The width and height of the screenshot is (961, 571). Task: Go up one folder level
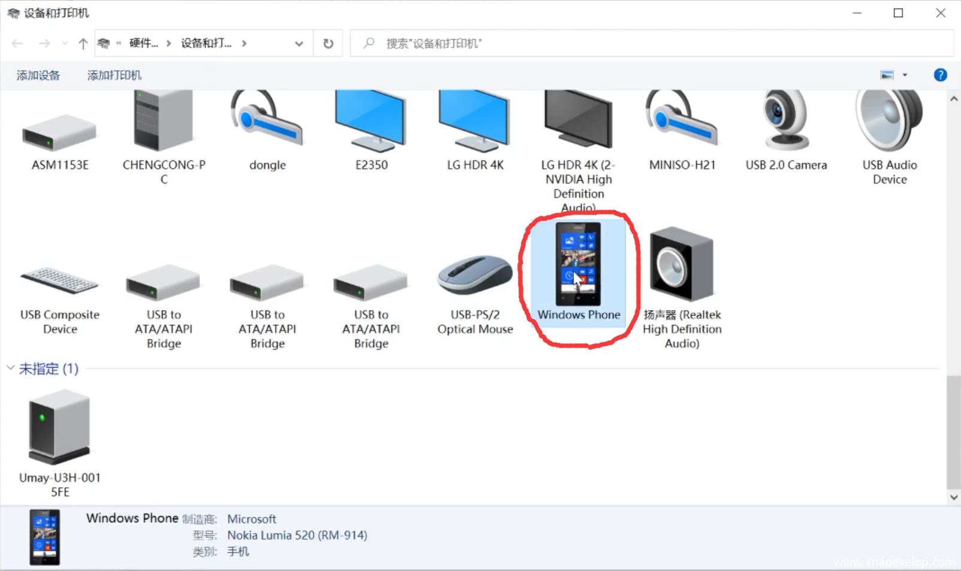[x=83, y=44]
